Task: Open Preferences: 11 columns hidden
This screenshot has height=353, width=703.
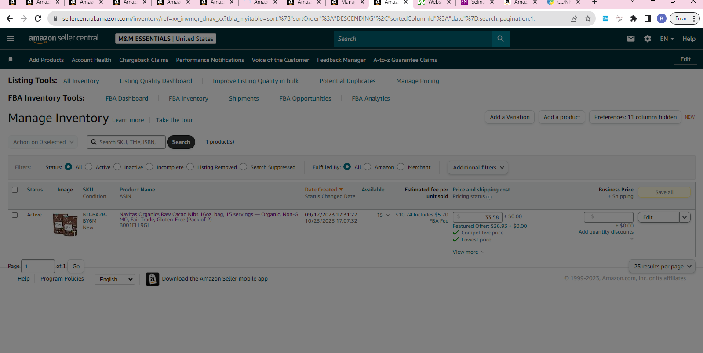Action: pos(635,117)
